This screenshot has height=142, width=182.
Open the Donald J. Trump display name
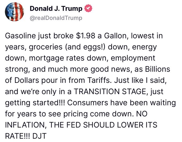coord(56,9)
